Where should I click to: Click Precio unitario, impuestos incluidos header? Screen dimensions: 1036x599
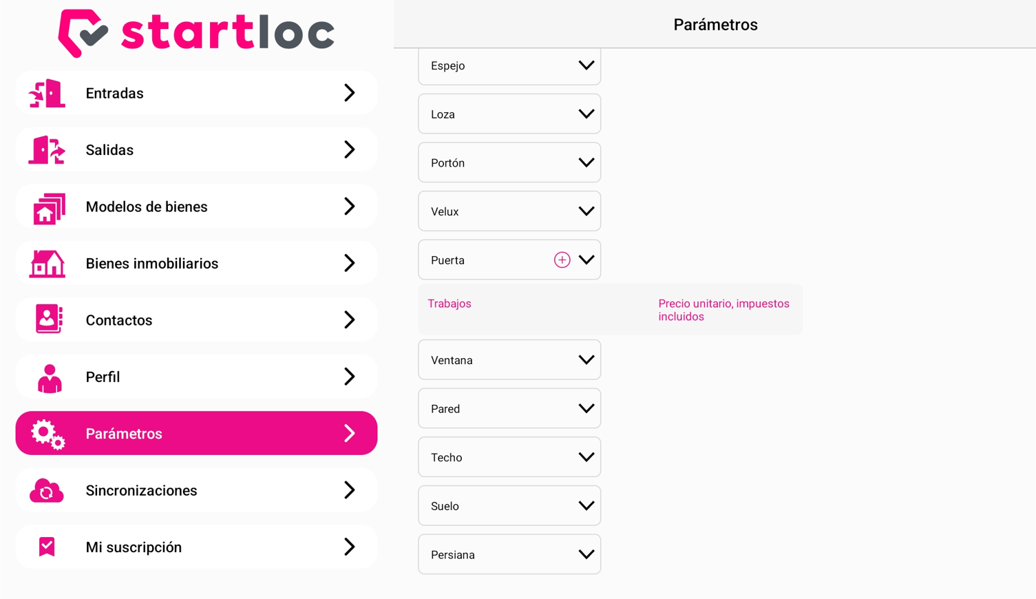(723, 310)
